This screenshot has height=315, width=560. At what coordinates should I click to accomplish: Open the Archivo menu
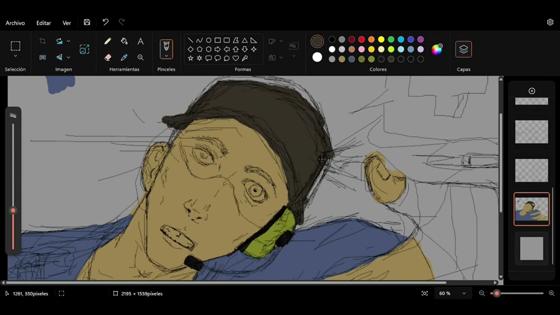point(15,23)
